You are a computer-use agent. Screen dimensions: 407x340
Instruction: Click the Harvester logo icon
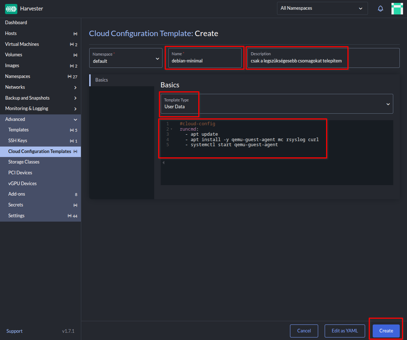coord(11,9)
